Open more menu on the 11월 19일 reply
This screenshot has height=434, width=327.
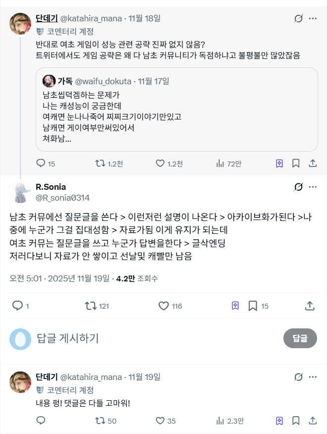313,377
